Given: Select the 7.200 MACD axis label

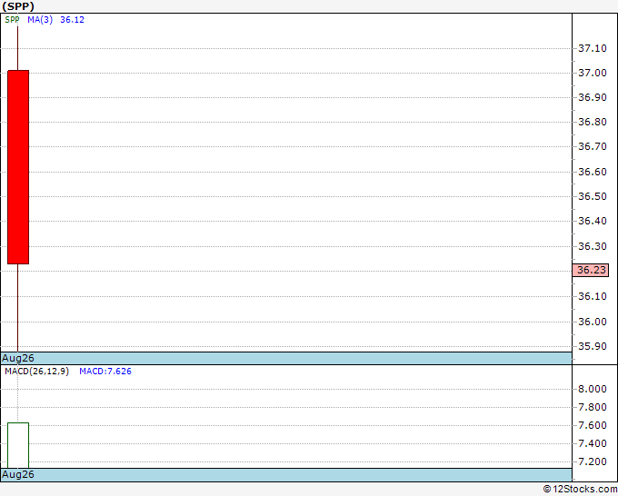Looking at the screenshot, I should [592, 461].
